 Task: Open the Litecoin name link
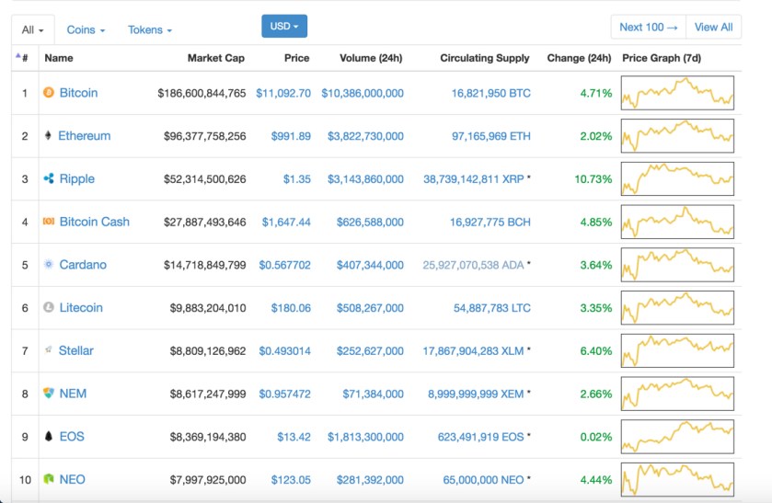[81, 308]
